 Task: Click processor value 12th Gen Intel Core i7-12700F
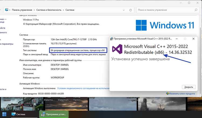pos(74,39)
